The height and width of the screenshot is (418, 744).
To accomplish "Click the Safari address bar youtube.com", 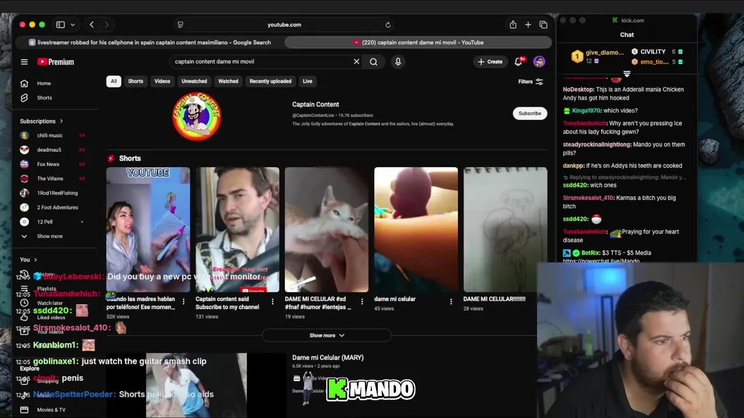I will (x=284, y=24).
